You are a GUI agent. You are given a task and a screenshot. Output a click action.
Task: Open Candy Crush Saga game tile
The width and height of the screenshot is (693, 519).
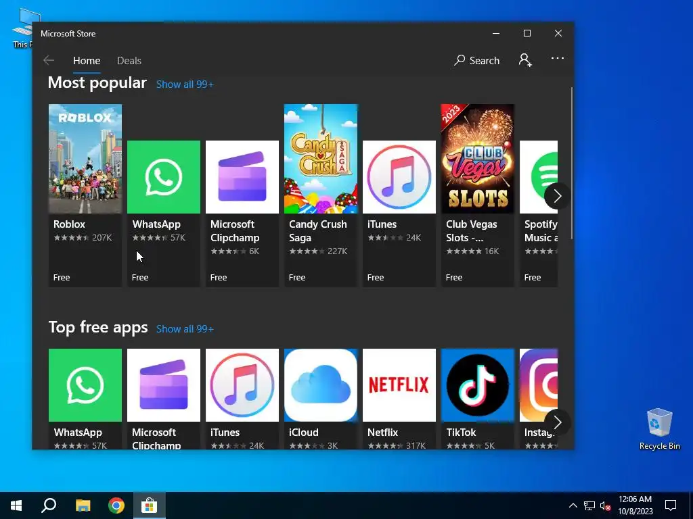pos(321,195)
